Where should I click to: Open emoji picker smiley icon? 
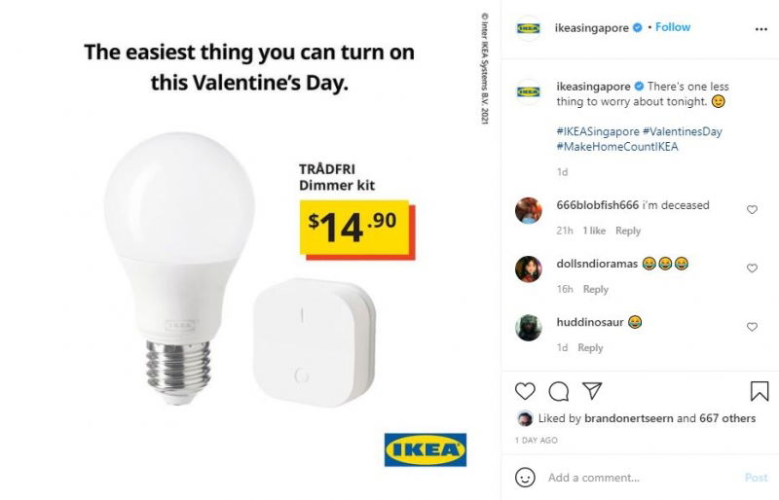525,478
